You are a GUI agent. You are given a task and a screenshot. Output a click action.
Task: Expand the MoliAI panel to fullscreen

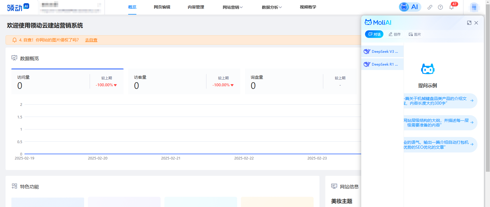click(x=469, y=23)
